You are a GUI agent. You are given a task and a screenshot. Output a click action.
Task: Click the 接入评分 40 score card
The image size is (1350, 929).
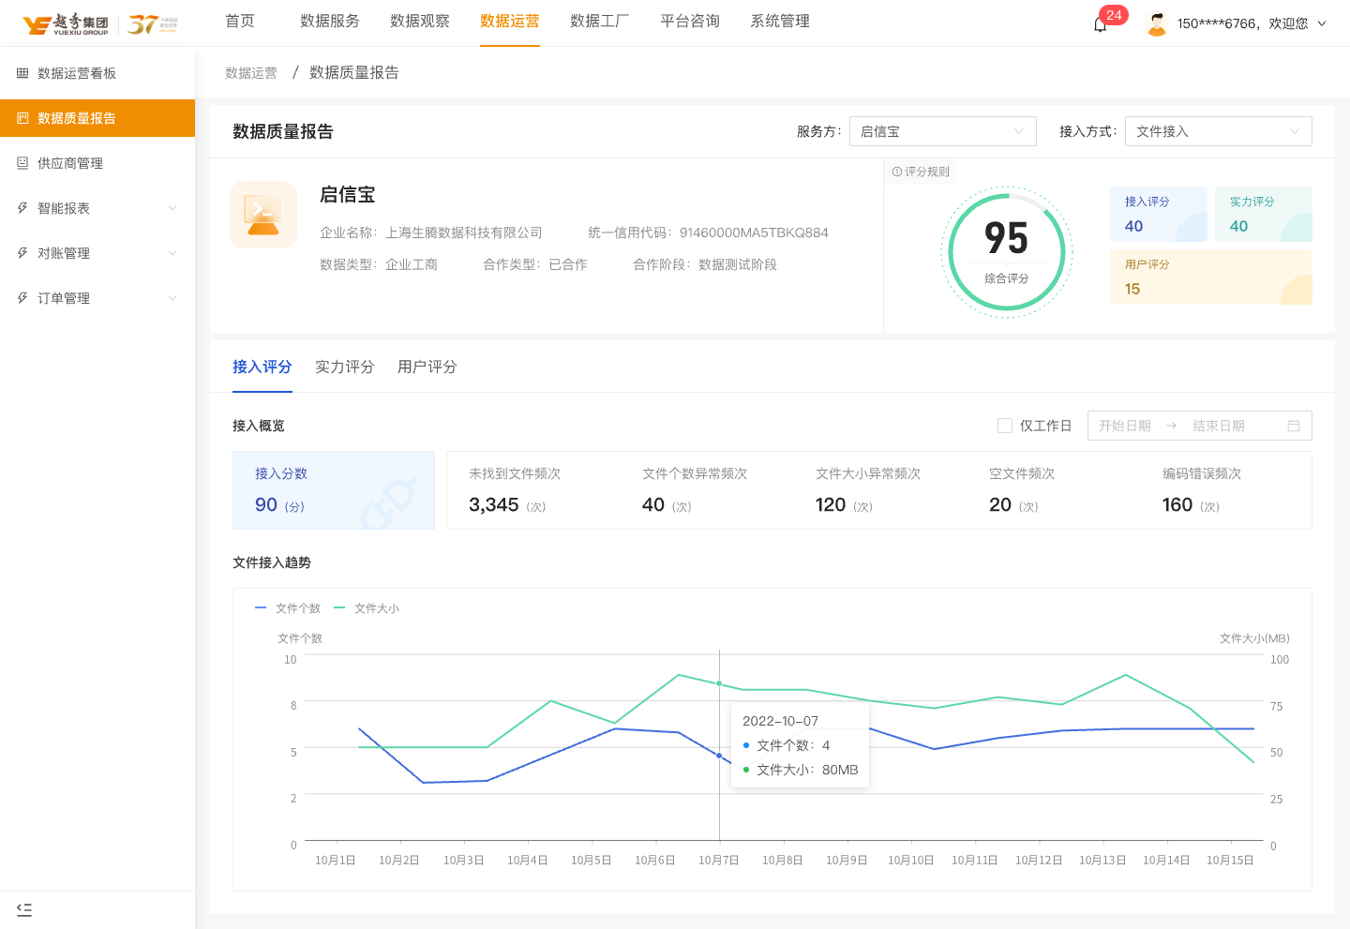(1159, 215)
